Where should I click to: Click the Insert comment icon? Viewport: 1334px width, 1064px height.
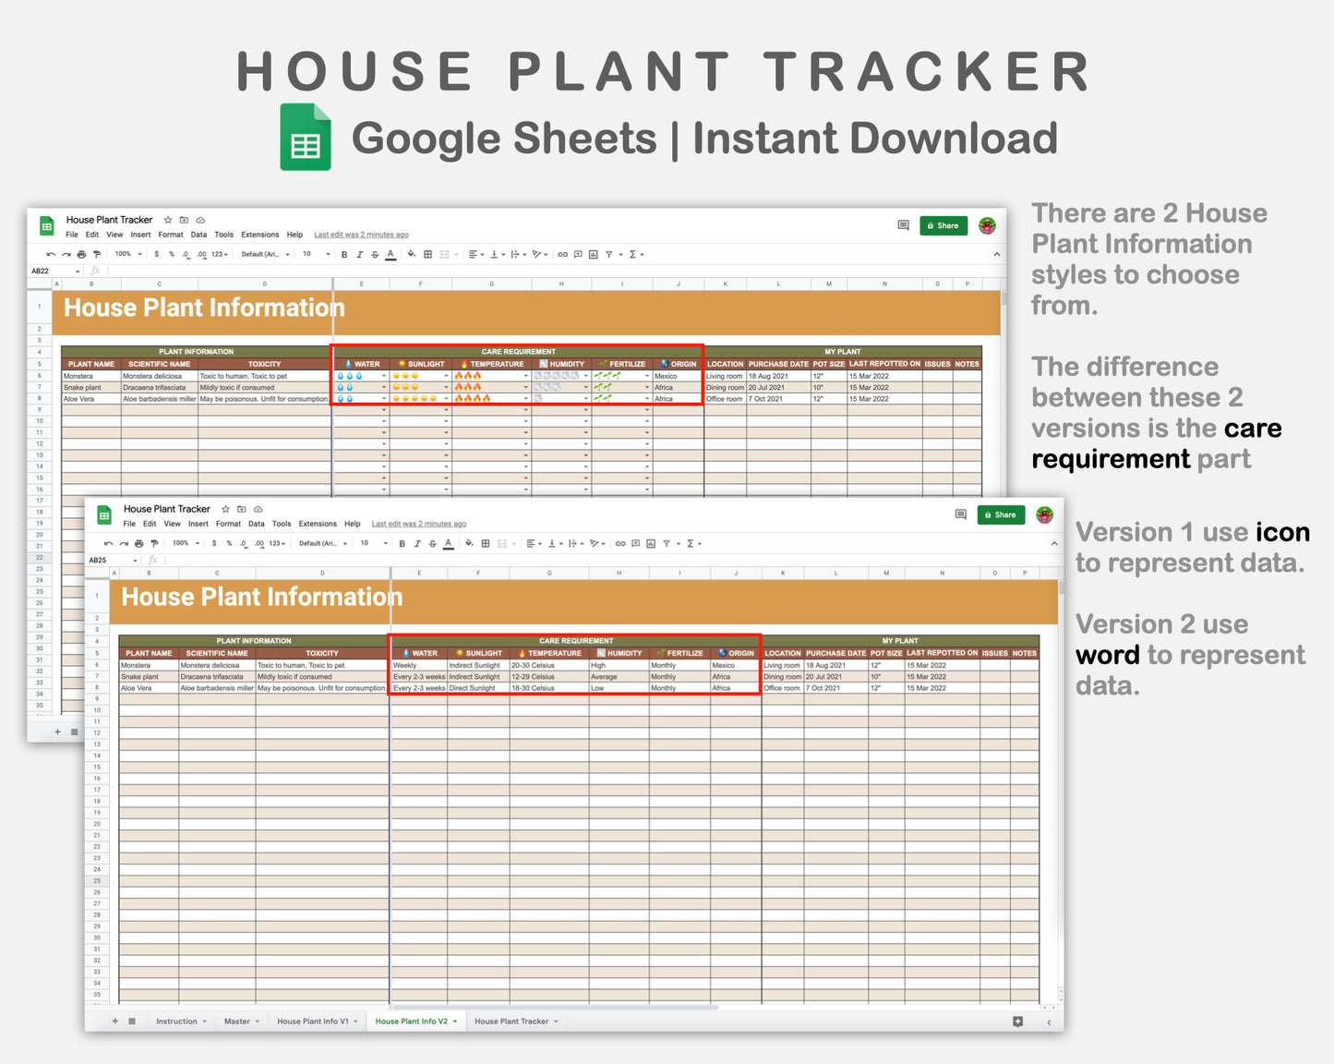635,544
